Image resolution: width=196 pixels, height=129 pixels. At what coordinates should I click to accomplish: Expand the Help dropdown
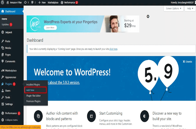(x=190, y=9)
